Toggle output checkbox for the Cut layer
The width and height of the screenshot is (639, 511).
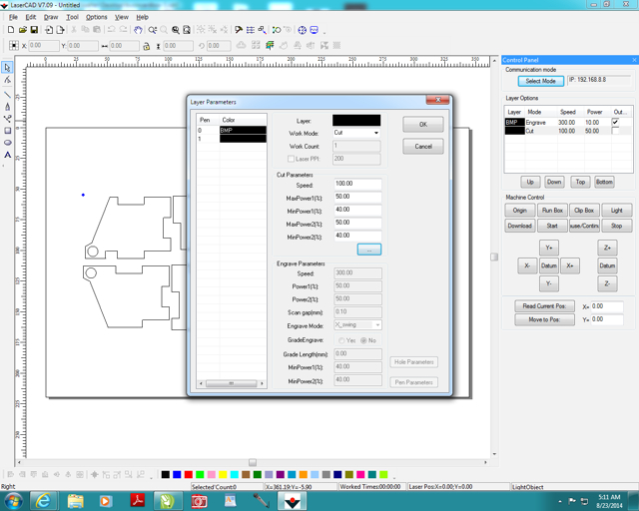(x=615, y=131)
